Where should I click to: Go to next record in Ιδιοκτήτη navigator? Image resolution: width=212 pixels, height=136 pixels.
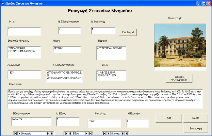122,133
